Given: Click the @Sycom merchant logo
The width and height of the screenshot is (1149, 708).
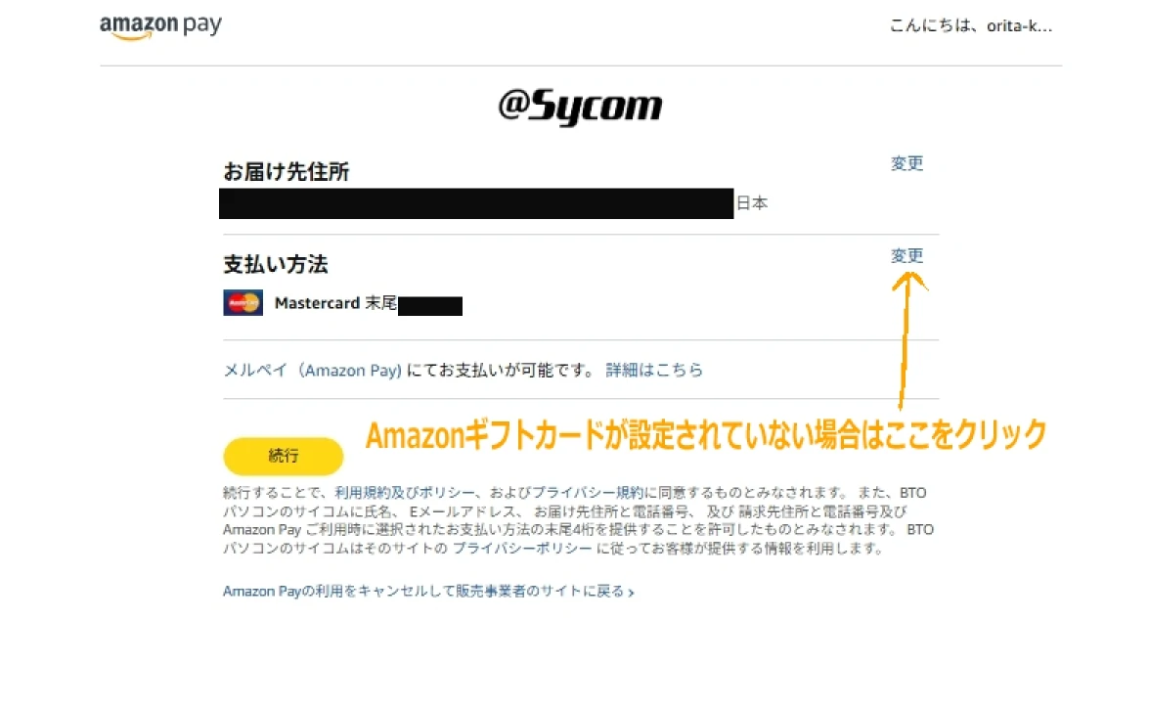Looking at the screenshot, I should click(x=580, y=107).
